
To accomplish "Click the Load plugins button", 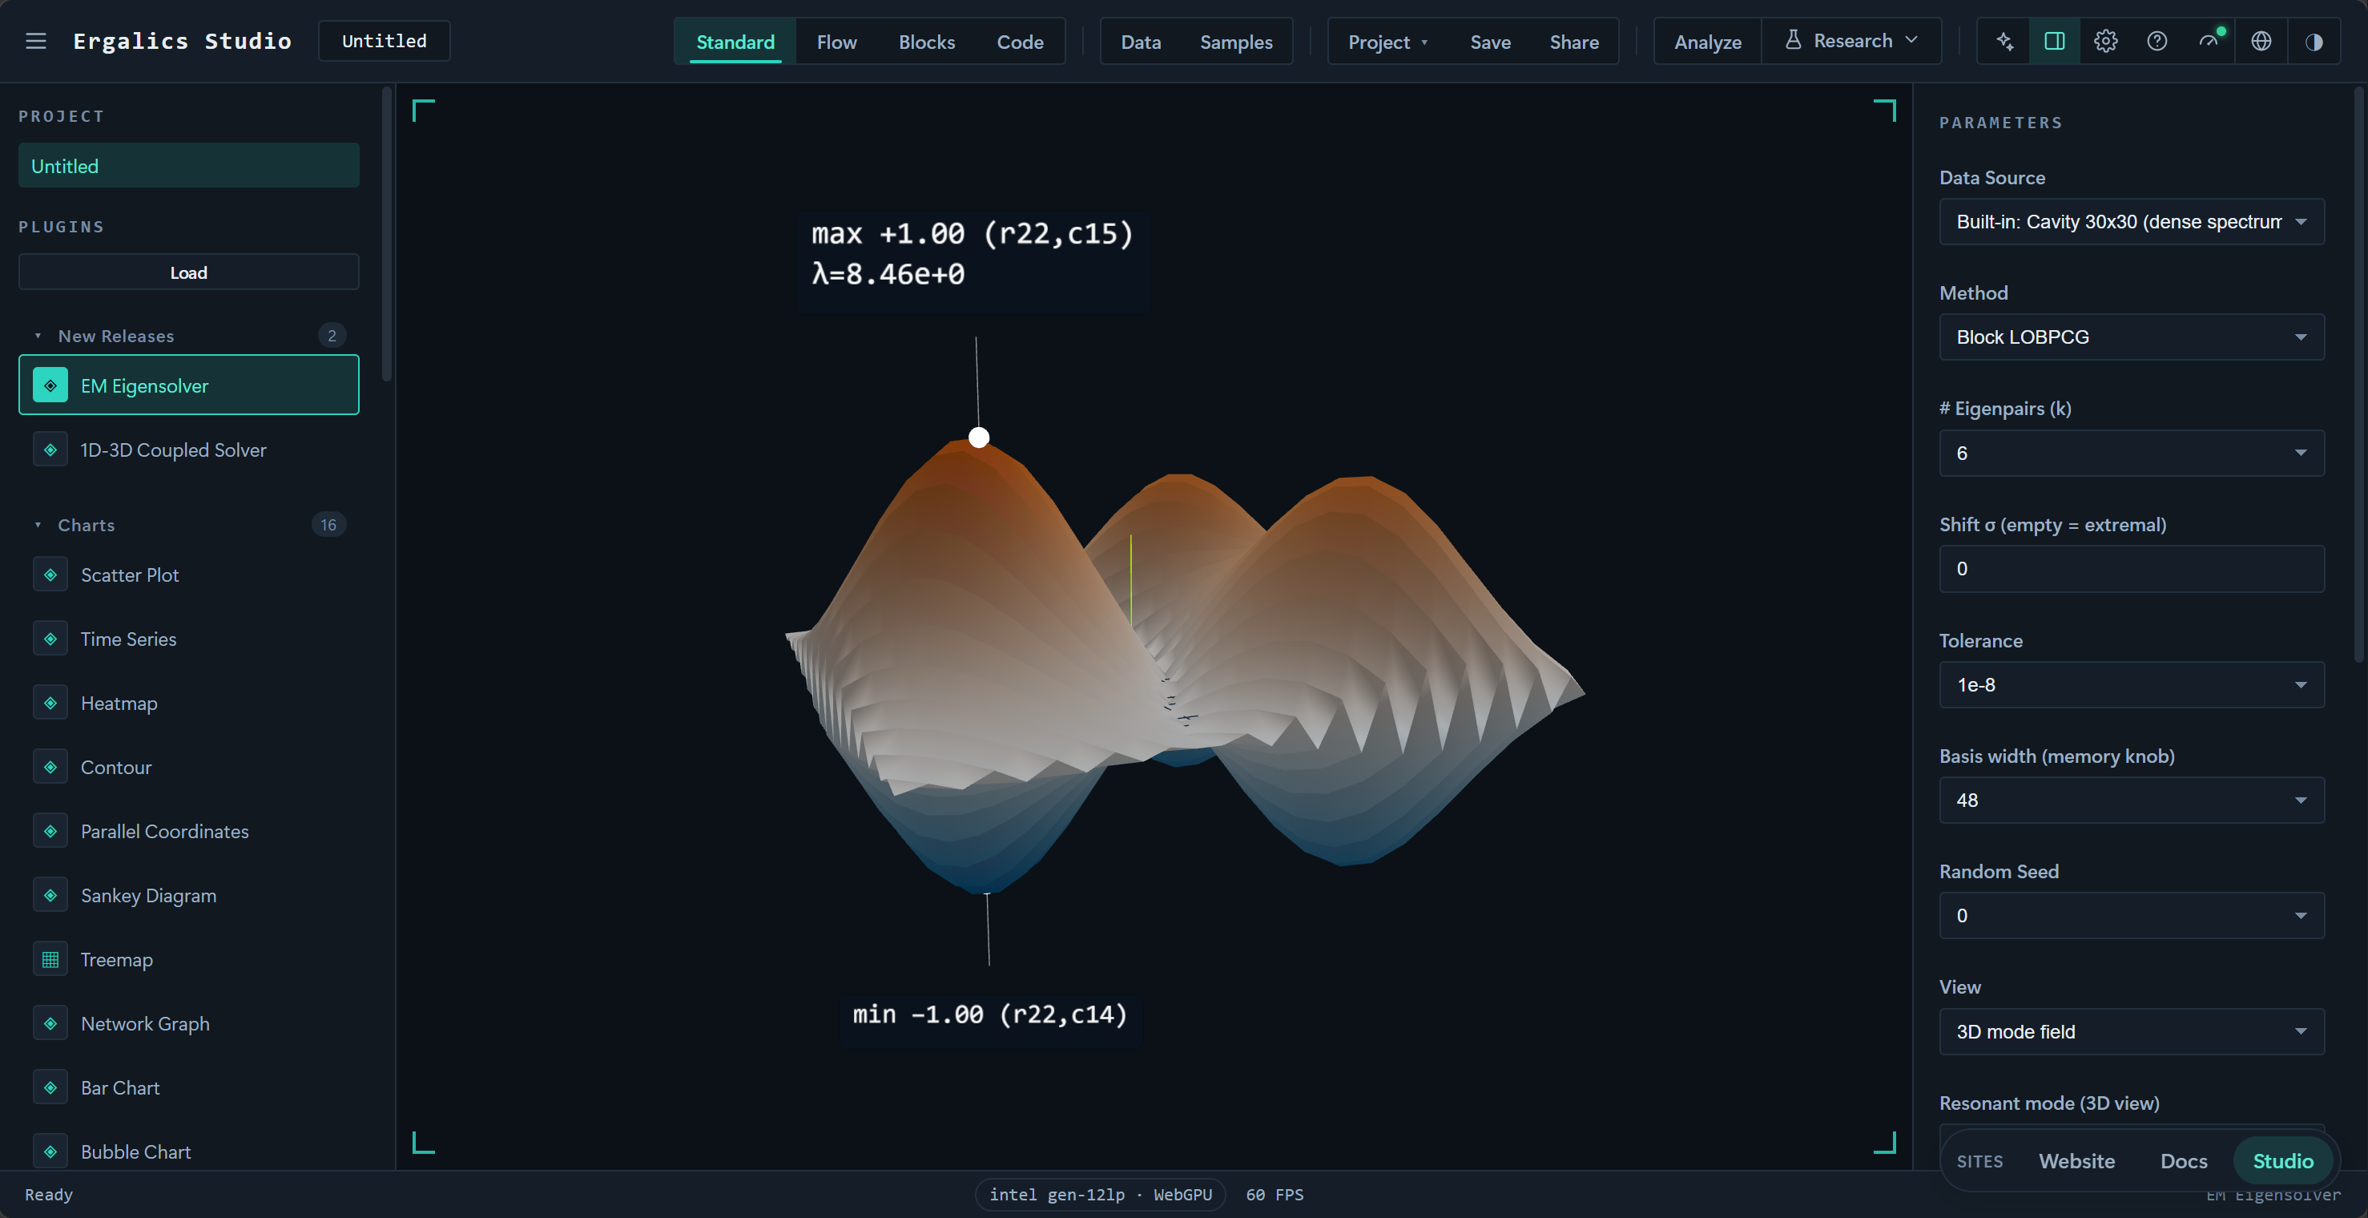I will 188,272.
